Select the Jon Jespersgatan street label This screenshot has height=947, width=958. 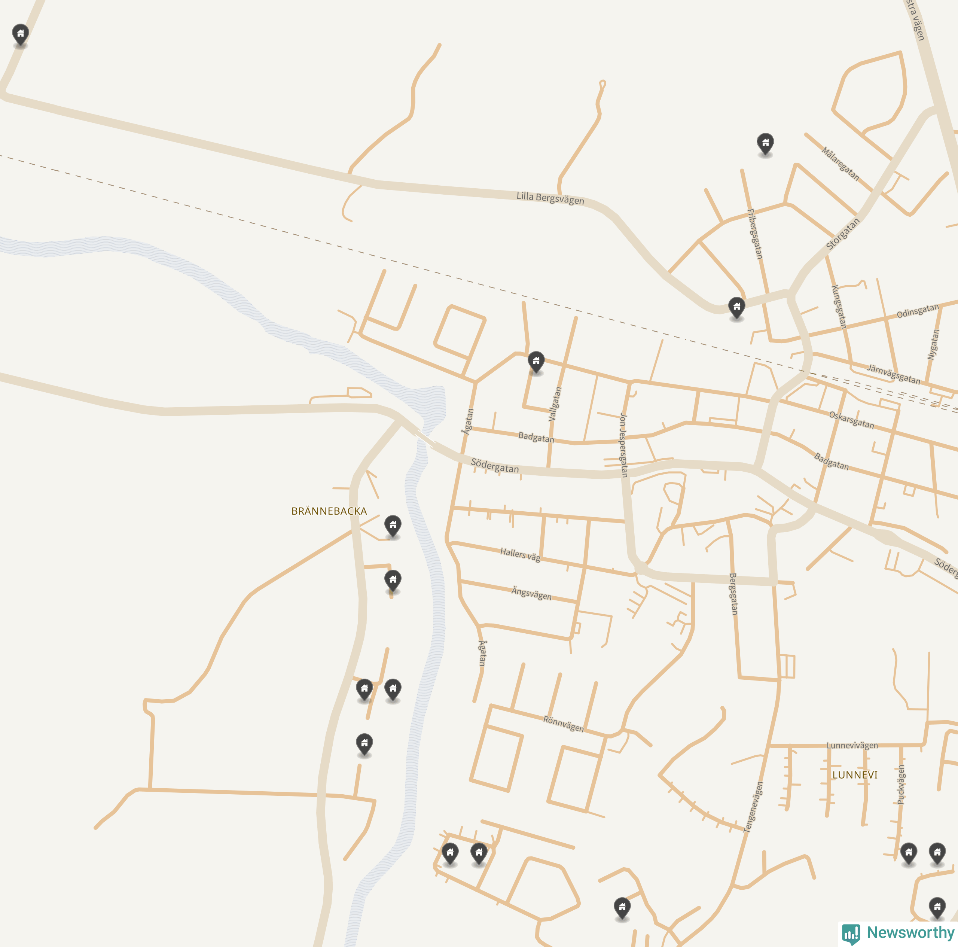tap(623, 445)
